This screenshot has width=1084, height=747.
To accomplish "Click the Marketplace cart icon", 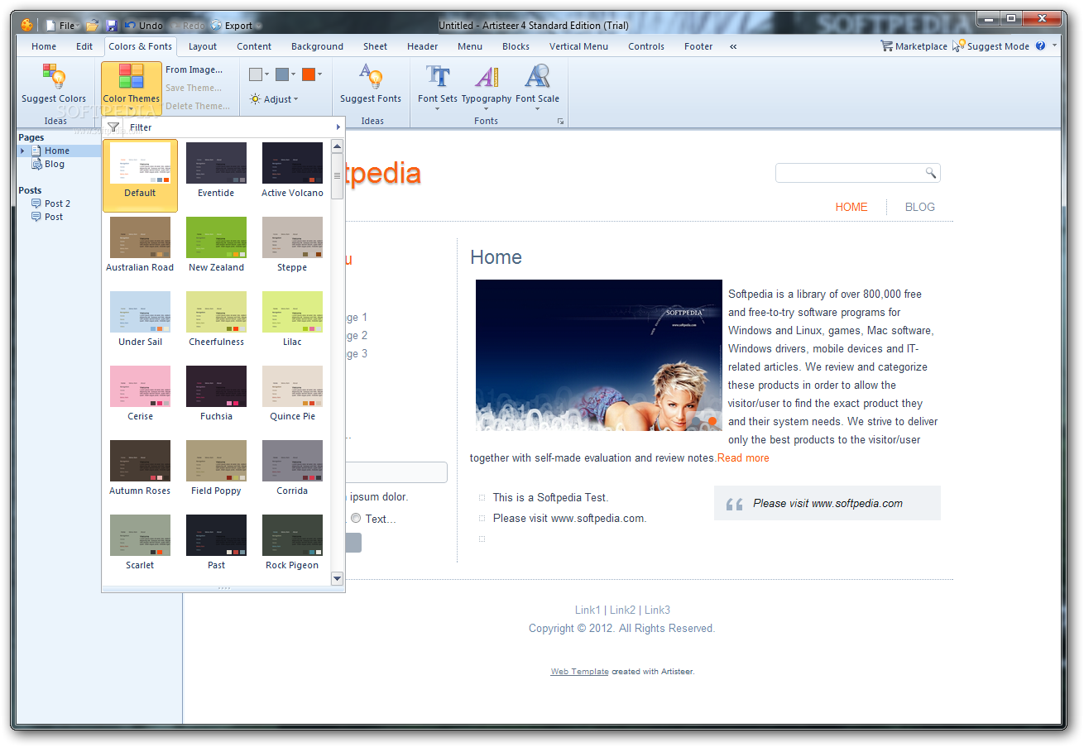I will pos(886,46).
